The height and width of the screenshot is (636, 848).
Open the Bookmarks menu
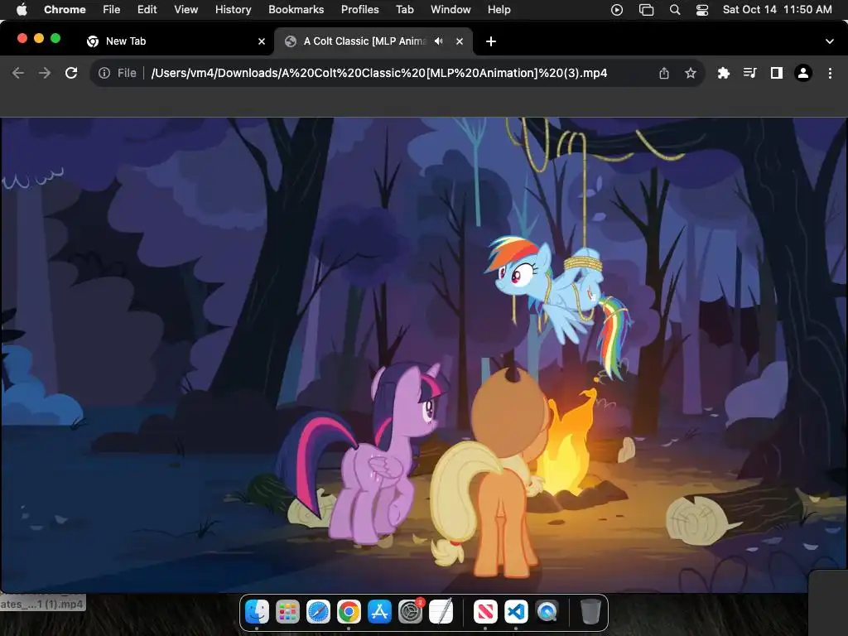point(296,9)
